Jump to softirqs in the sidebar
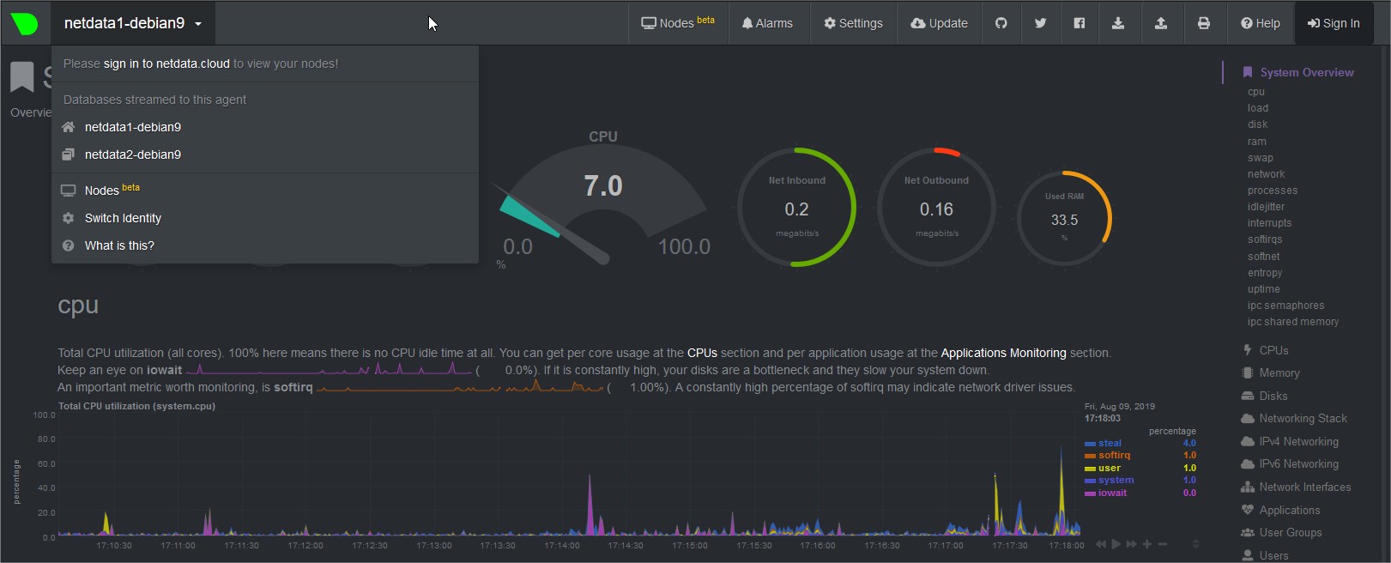The width and height of the screenshot is (1391, 563). (1265, 239)
